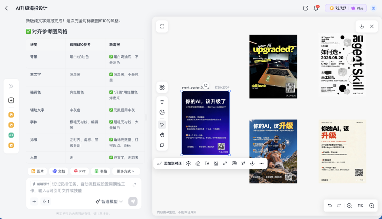The width and height of the screenshot is (382, 219).
Task: Click the edit text icon in image toolbar
Action: pyautogui.click(x=207, y=163)
